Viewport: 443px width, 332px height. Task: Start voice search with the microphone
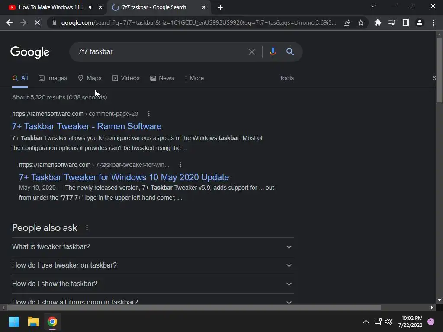[273, 52]
